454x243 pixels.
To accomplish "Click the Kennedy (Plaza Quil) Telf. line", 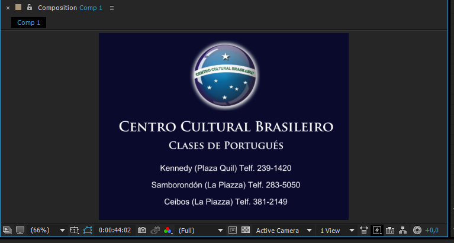I will [226, 168].
